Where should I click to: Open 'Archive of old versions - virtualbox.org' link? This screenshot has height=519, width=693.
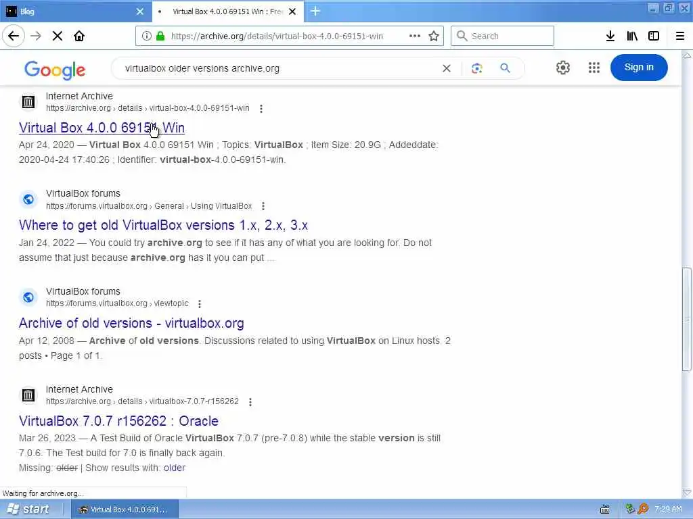pos(131,323)
